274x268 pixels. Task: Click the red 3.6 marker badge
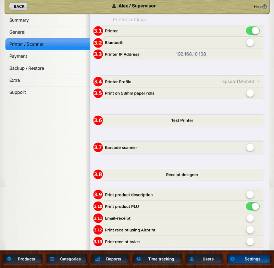[x=98, y=120]
